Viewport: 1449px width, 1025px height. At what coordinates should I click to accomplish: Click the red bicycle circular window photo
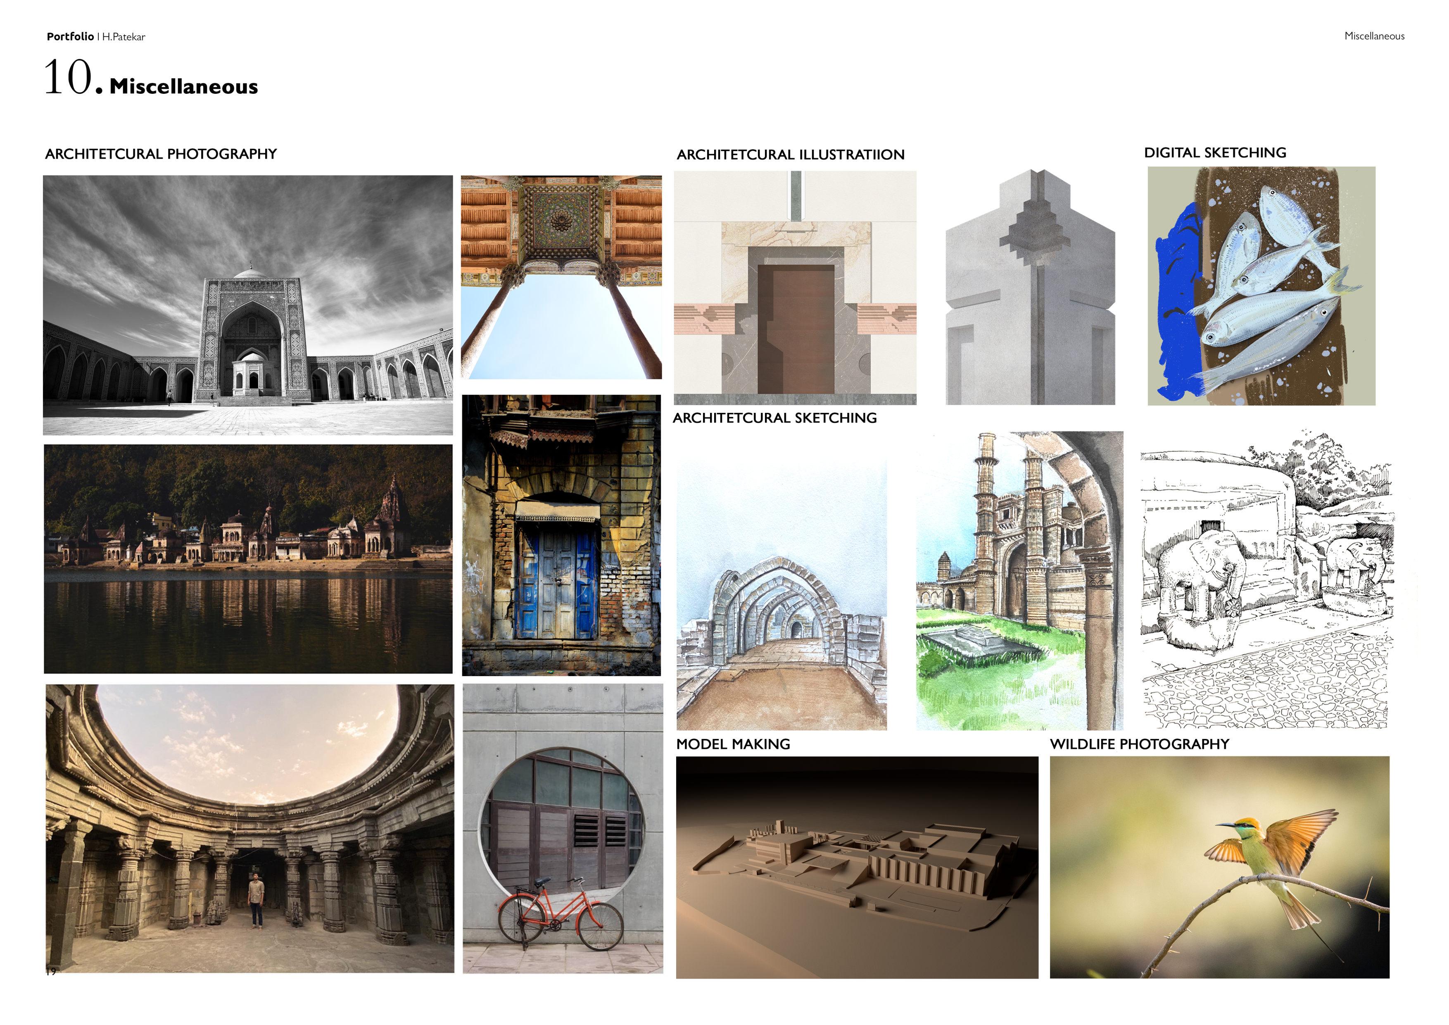562,828
